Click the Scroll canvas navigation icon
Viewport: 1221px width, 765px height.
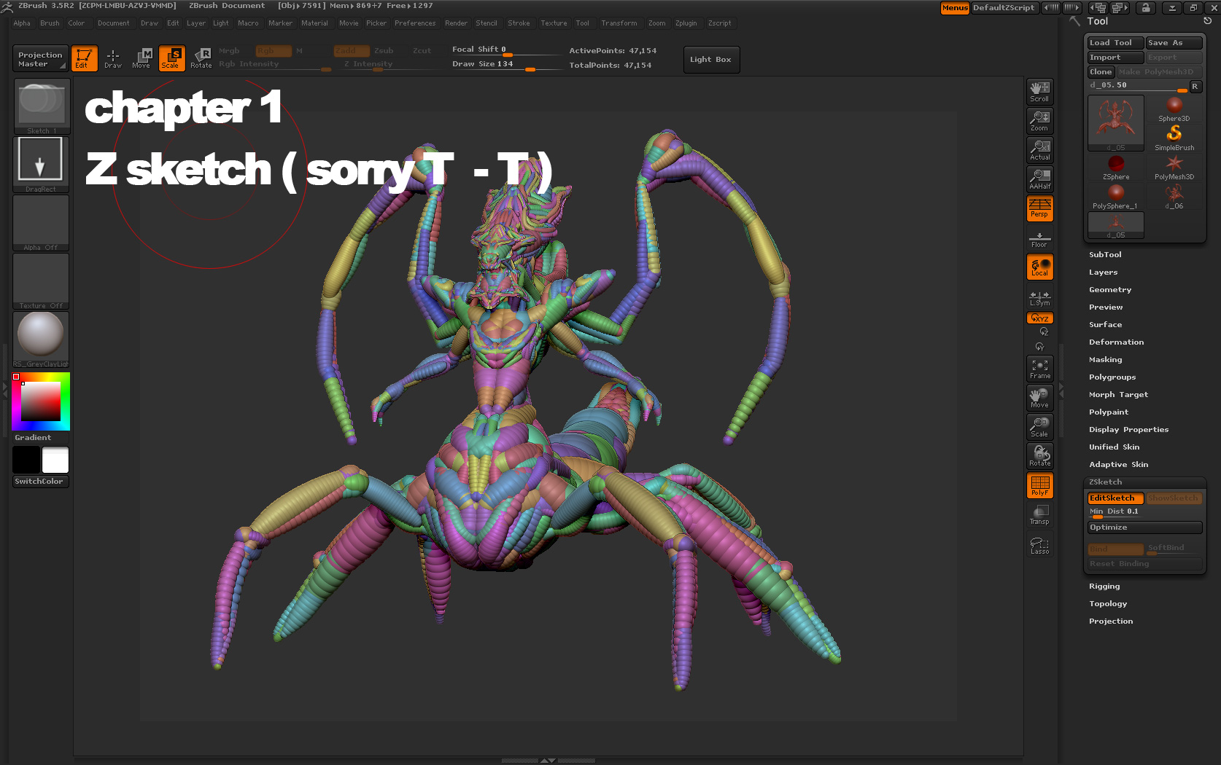1040,92
